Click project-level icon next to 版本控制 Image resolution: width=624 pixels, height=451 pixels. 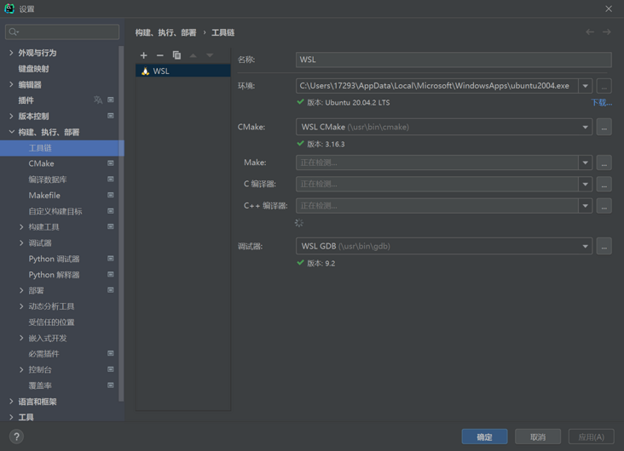pyautogui.click(x=111, y=116)
